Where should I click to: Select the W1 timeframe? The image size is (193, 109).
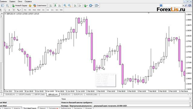point(57,10)
